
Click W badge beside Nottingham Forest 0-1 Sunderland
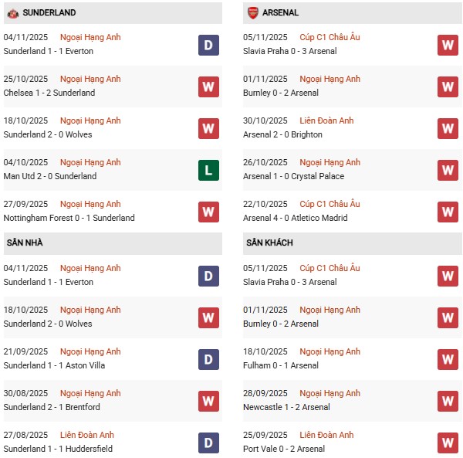(208, 212)
